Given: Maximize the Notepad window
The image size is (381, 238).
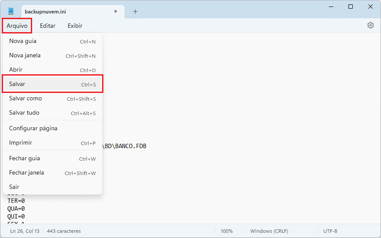Looking at the screenshot, I should click(350, 7).
